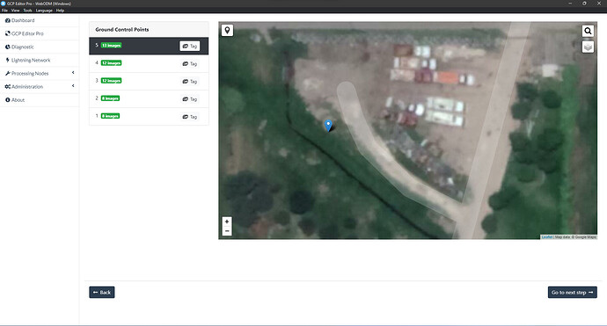The height and width of the screenshot is (326, 607).
Task: Click the map search magnifier icon
Action: (x=588, y=31)
